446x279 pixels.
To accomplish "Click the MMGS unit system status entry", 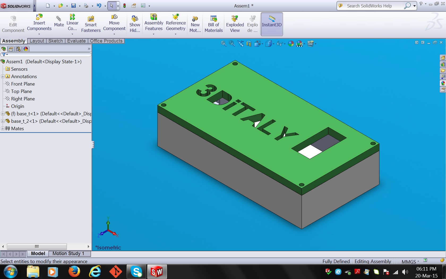I will (409, 262).
